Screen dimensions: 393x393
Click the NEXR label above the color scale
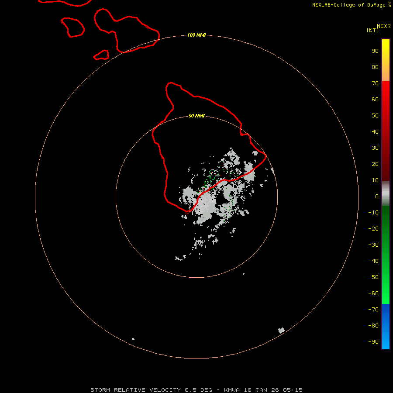coord(384,26)
